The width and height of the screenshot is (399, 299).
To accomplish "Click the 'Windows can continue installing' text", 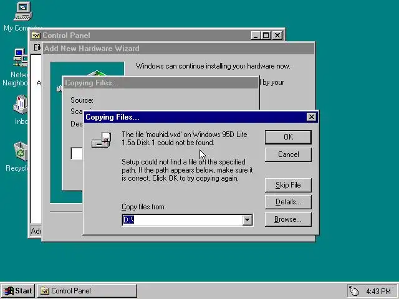I will pos(213,66).
